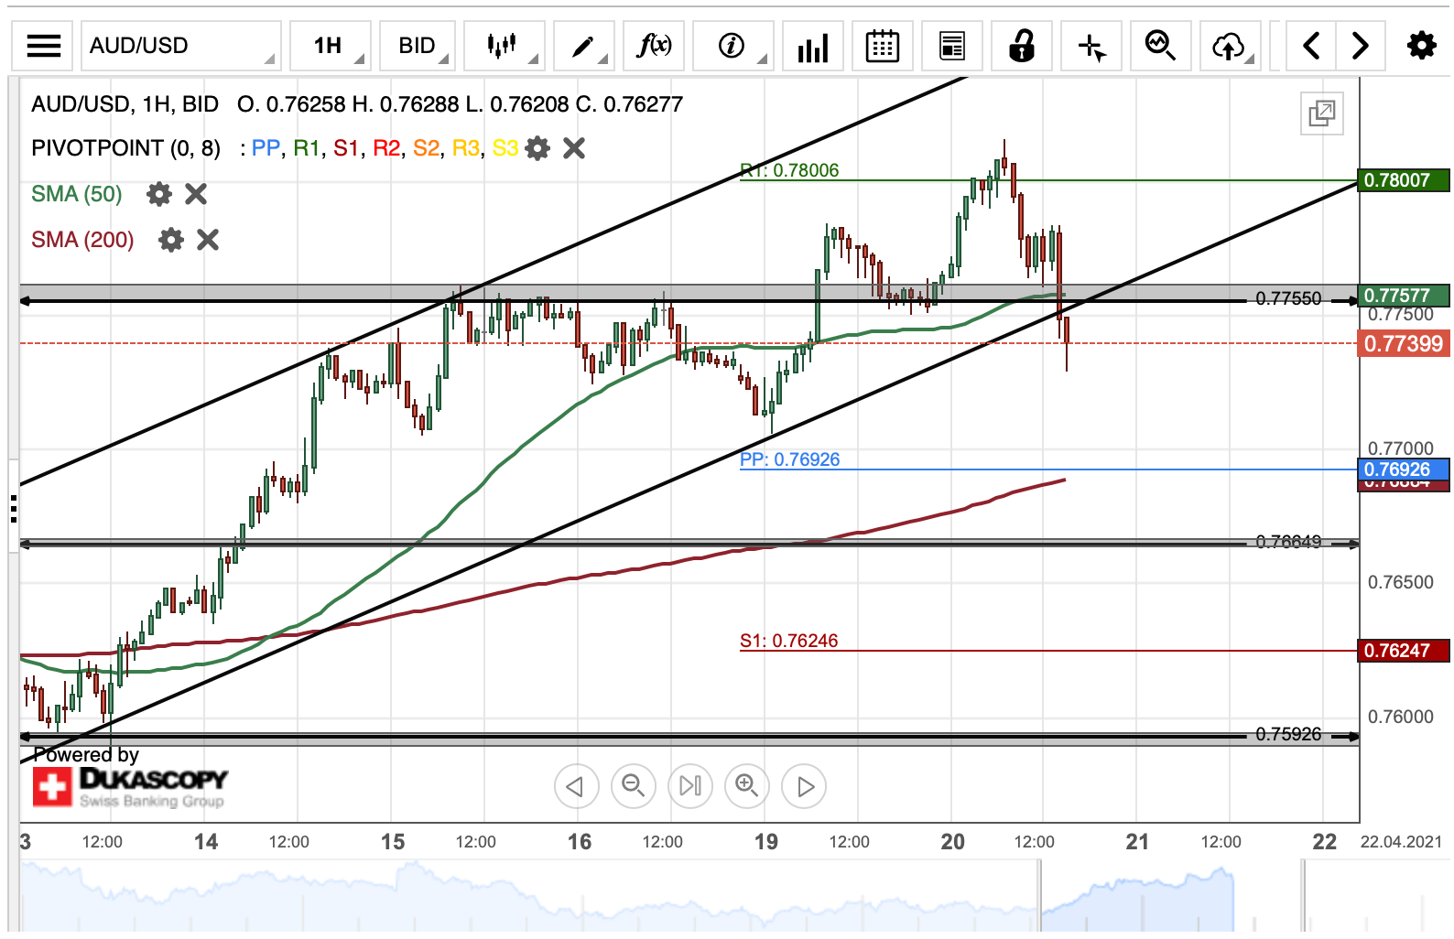Click the bar chart volume icon
Screen dimensions: 1454x939
pos(812,45)
